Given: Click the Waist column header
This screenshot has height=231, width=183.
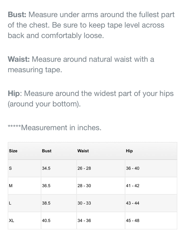Looking at the screenshot, I should [x=83, y=151].
